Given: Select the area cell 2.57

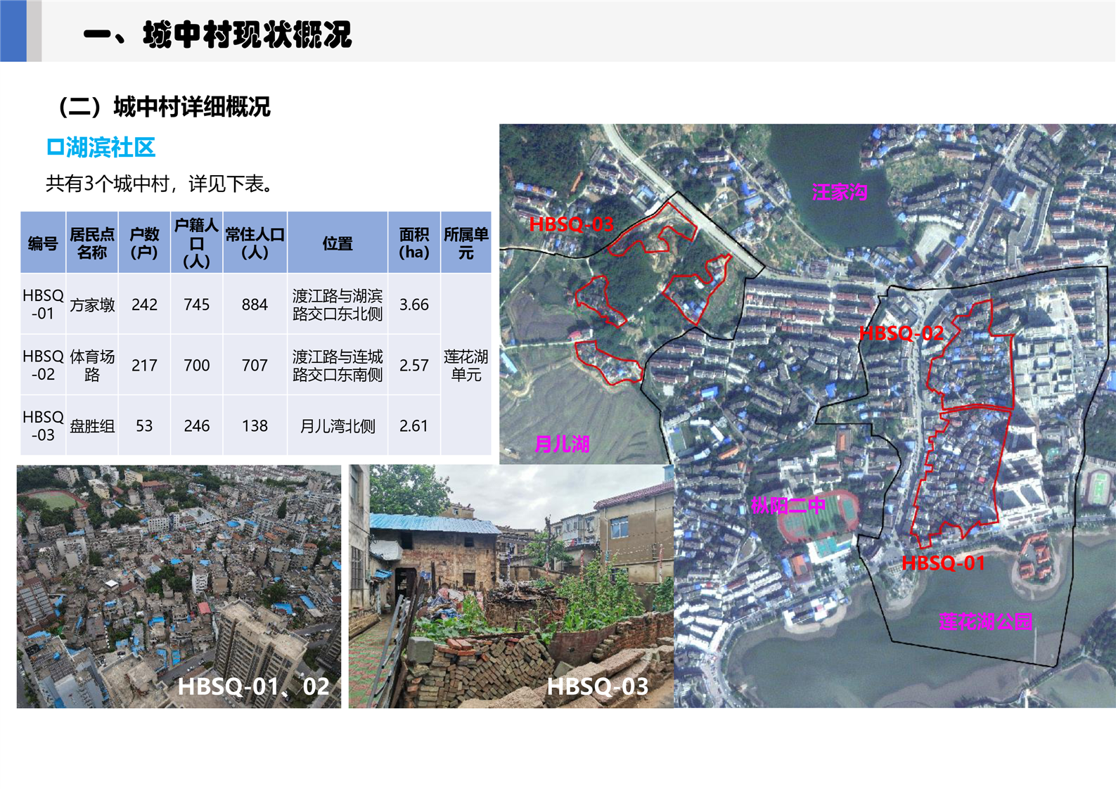Looking at the screenshot, I should point(414,364).
